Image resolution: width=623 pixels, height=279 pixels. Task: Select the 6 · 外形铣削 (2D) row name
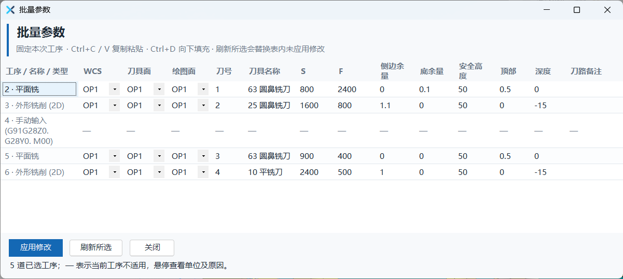[34, 172]
